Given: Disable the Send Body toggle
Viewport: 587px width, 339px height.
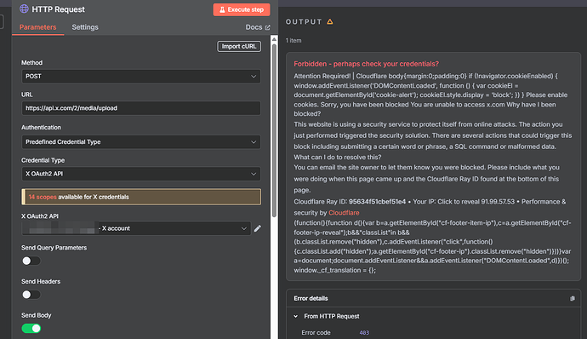Looking at the screenshot, I should (x=31, y=328).
